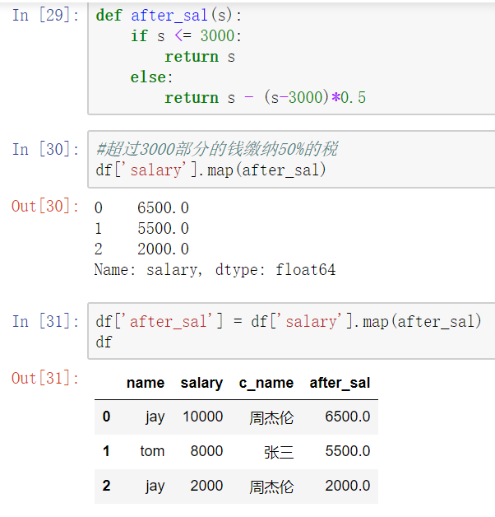The height and width of the screenshot is (517, 495).
Task: Click 周杰伦 in table row 2
Action: (271, 487)
